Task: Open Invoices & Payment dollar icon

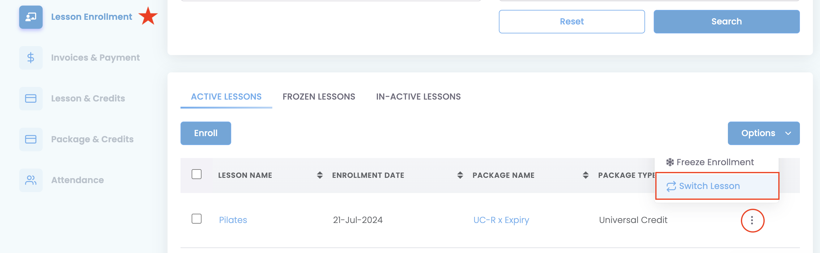Action: [x=31, y=58]
